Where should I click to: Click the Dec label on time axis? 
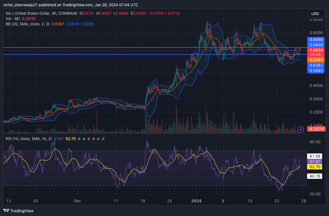[x=78, y=201]
